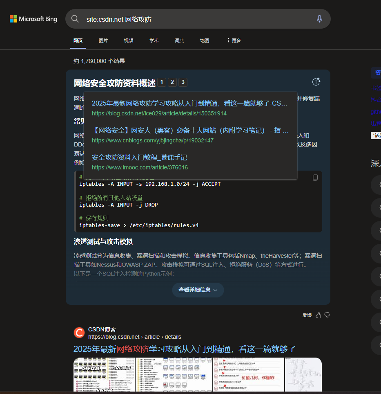Open the imooc.com/article/376016 URL
Viewport: 381px width, 394px height.
pos(140,167)
